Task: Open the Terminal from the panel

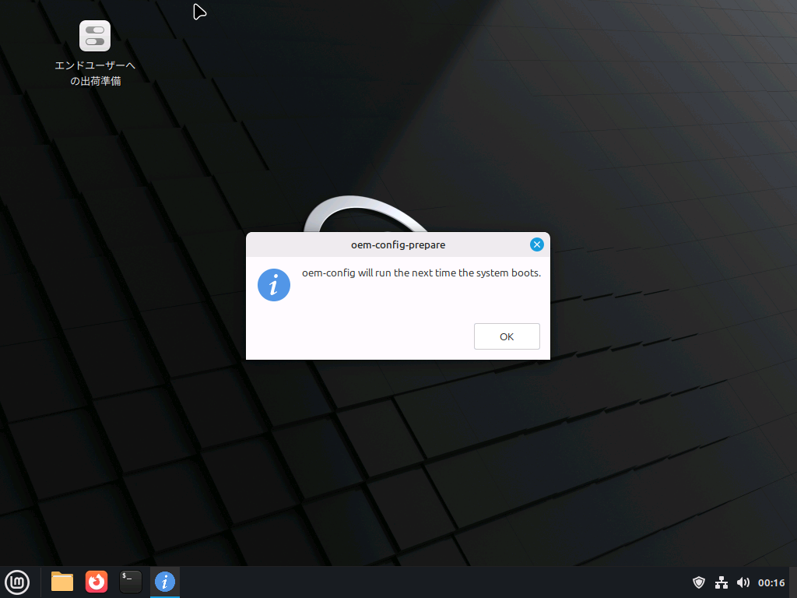Action: (x=131, y=582)
